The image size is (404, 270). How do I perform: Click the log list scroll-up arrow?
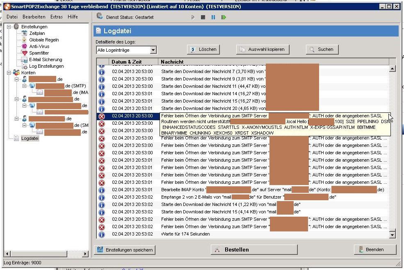click(x=392, y=69)
